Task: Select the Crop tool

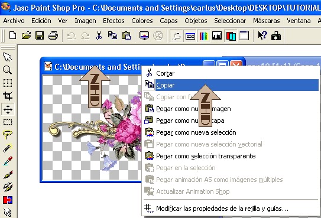Action: click(8, 96)
